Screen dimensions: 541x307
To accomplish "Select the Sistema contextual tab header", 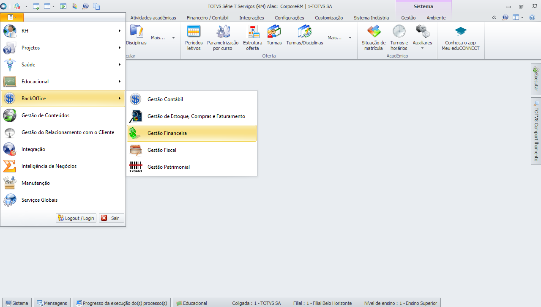I will tap(423, 6).
